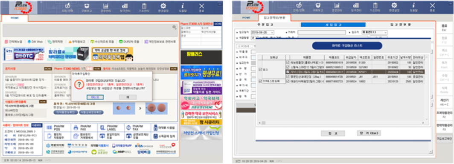
Task: Open 환경설정 gear icon in HOME window
Action: click(x=163, y=8)
